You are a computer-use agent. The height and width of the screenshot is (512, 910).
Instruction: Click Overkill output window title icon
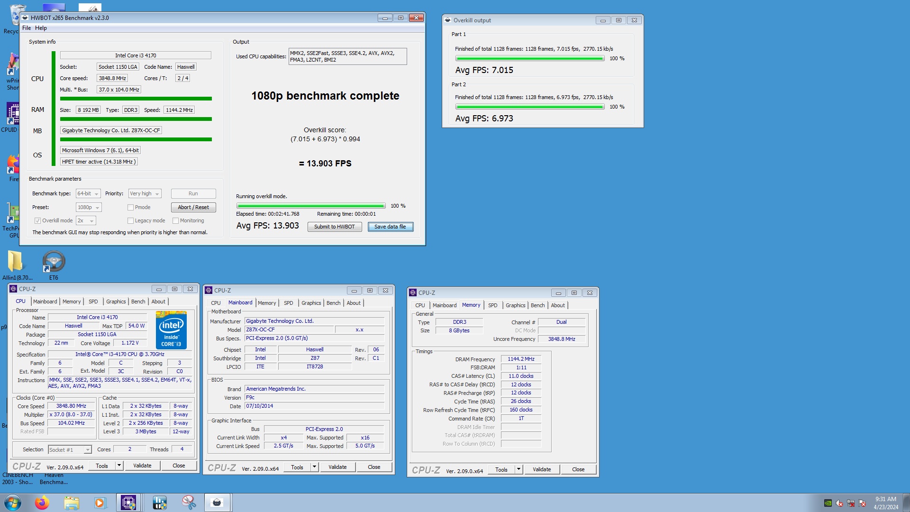coord(448,20)
